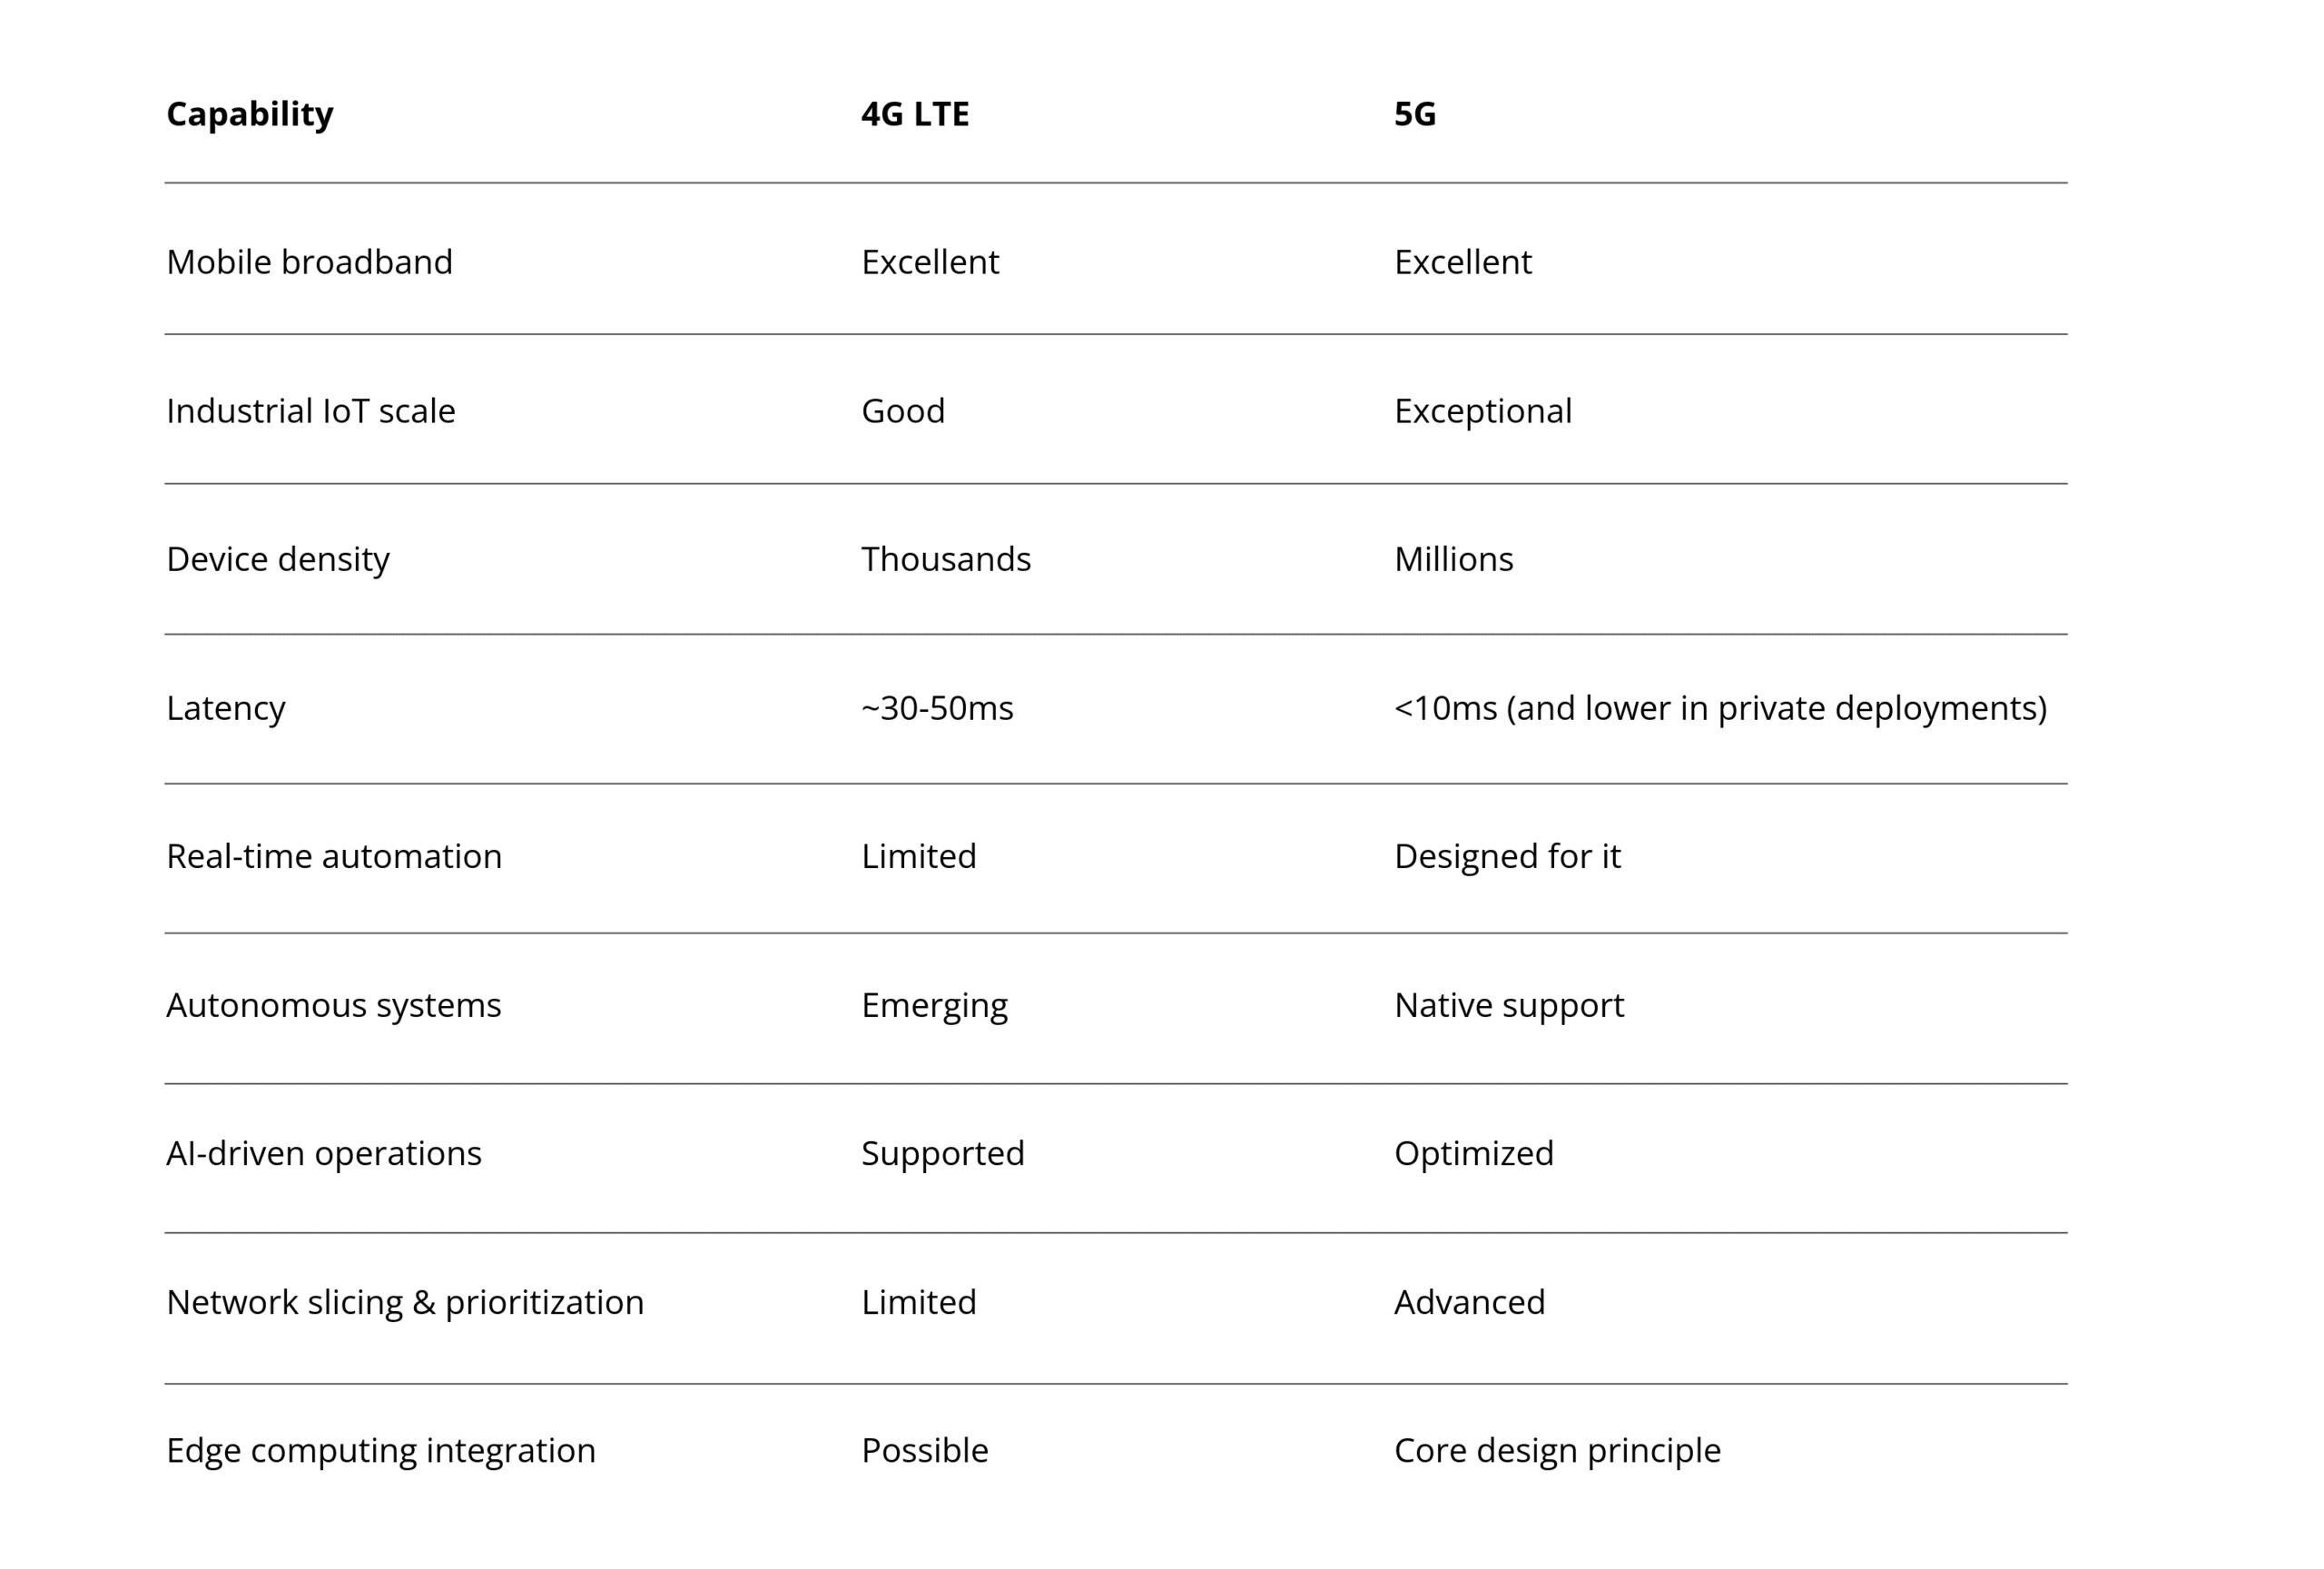Click the Device density row label
The width and height of the screenshot is (2324, 1569).
278,560
